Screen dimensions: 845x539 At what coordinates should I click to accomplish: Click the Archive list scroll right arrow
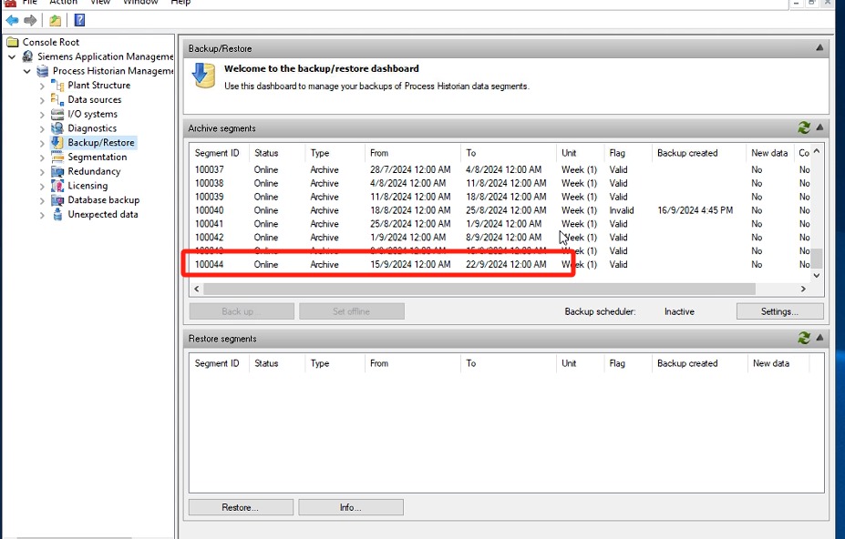(x=803, y=289)
